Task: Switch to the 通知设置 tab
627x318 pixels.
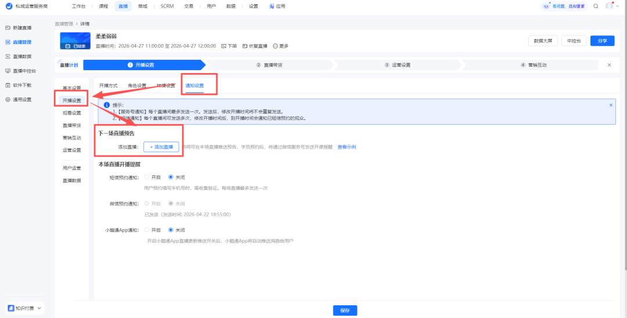Action: [x=194, y=85]
